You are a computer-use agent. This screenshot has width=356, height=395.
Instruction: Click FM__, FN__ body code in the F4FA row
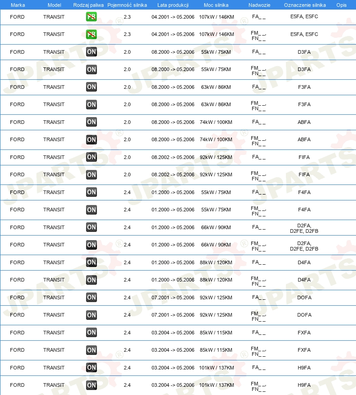tap(259, 211)
